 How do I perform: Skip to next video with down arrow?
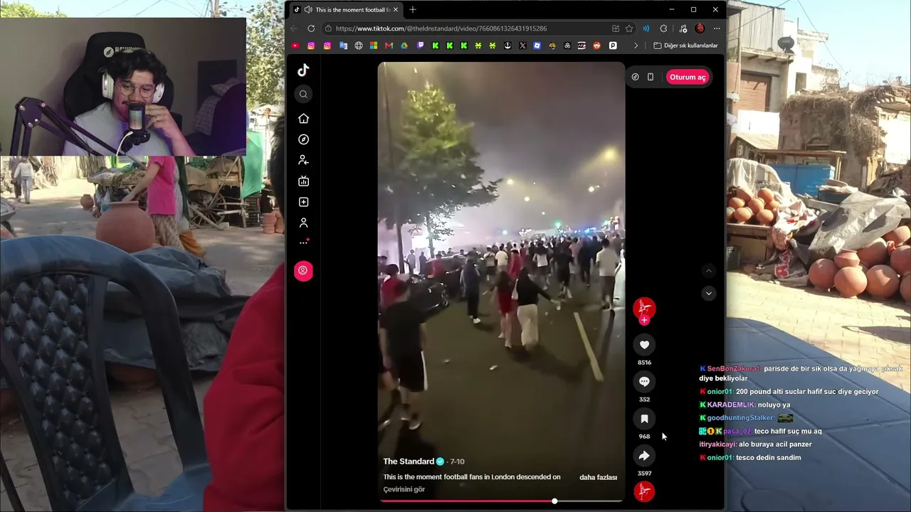click(x=708, y=293)
